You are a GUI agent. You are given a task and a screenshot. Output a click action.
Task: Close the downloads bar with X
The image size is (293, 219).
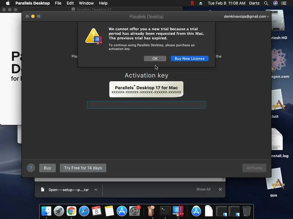tap(220, 189)
